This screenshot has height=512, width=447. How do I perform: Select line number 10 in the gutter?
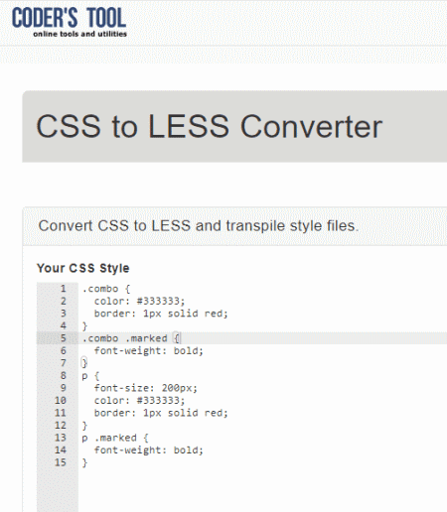(61, 400)
